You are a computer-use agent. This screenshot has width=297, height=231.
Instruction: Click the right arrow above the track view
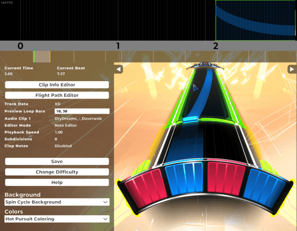tap(292, 69)
